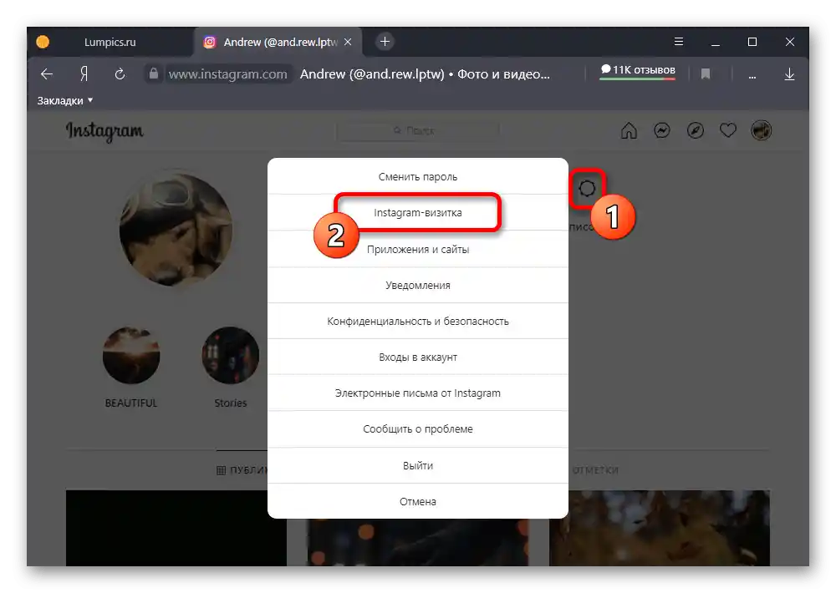Click Выйти to log out
This screenshot has width=836, height=593.
coord(418,466)
